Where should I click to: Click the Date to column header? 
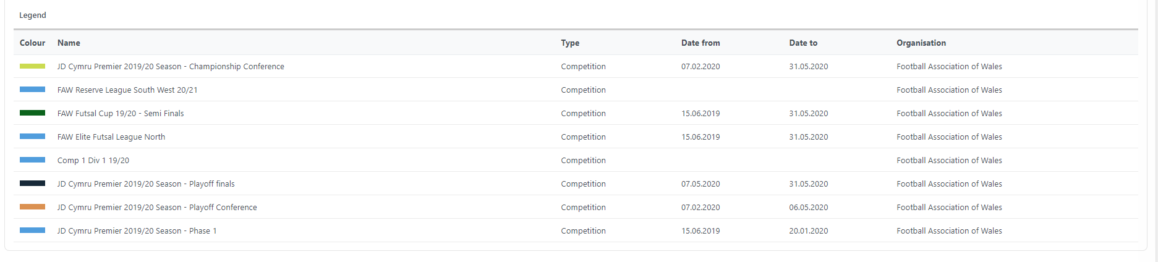click(803, 43)
